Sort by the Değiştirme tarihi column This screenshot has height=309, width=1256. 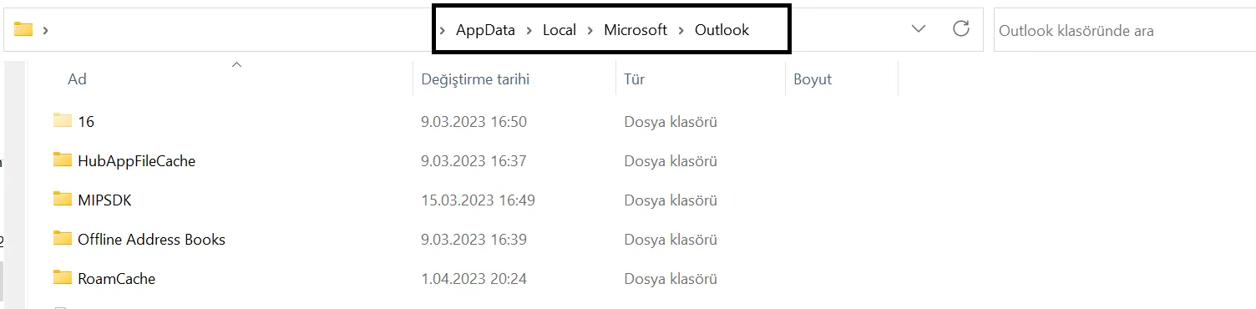point(514,79)
